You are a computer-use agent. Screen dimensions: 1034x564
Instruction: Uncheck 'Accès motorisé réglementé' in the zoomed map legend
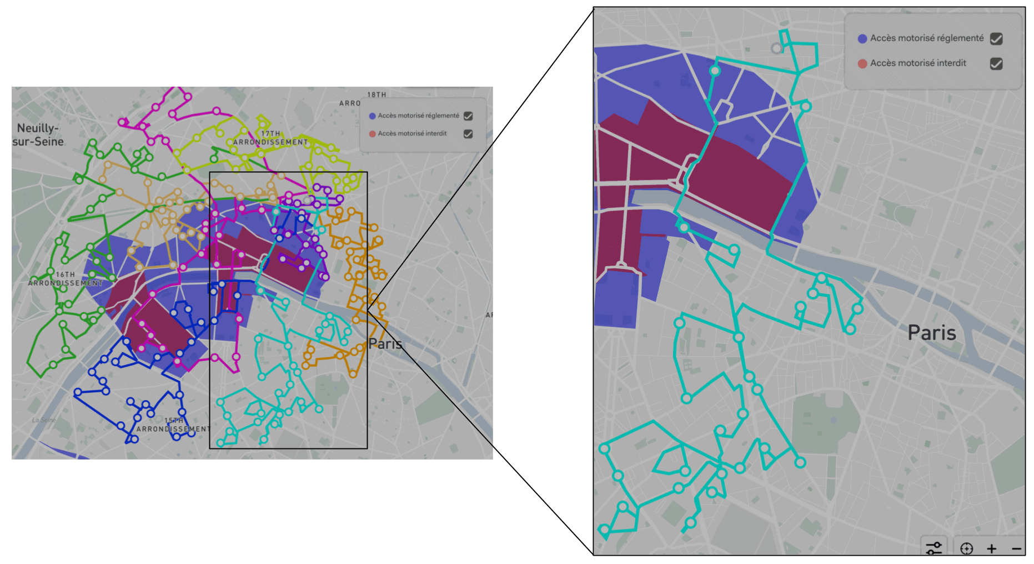[996, 38]
